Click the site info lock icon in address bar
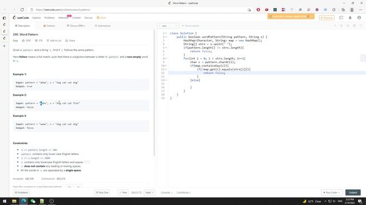 pos(32,10)
